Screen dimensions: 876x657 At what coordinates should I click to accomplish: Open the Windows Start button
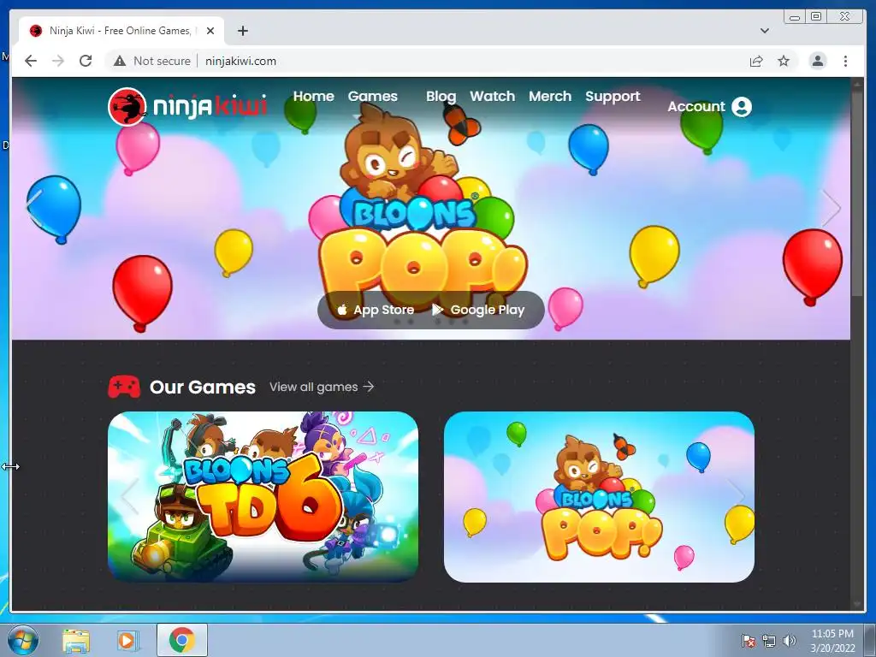click(22, 640)
